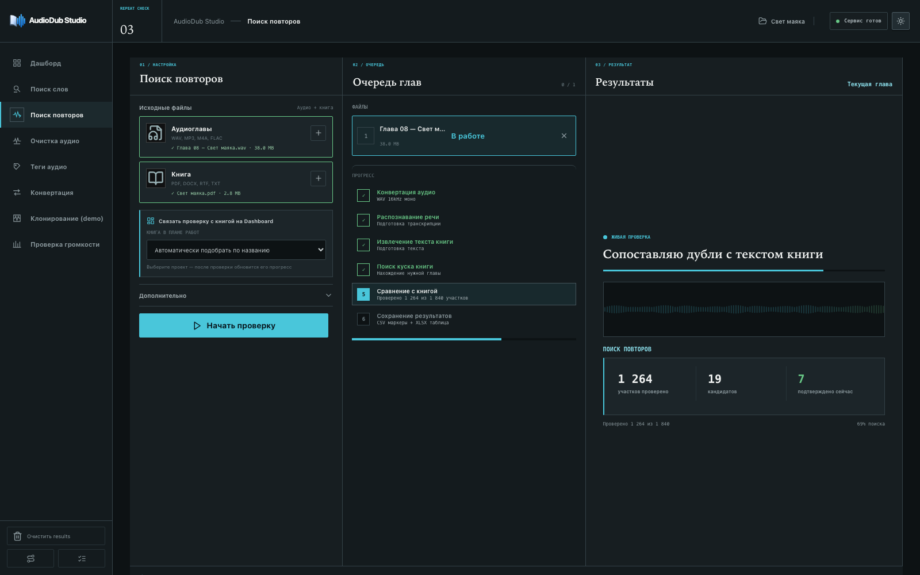The height and width of the screenshot is (575, 920).
Task: Click the Проверка громкости bars icon
Action: tap(17, 244)
